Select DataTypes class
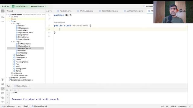 (21, 55)
